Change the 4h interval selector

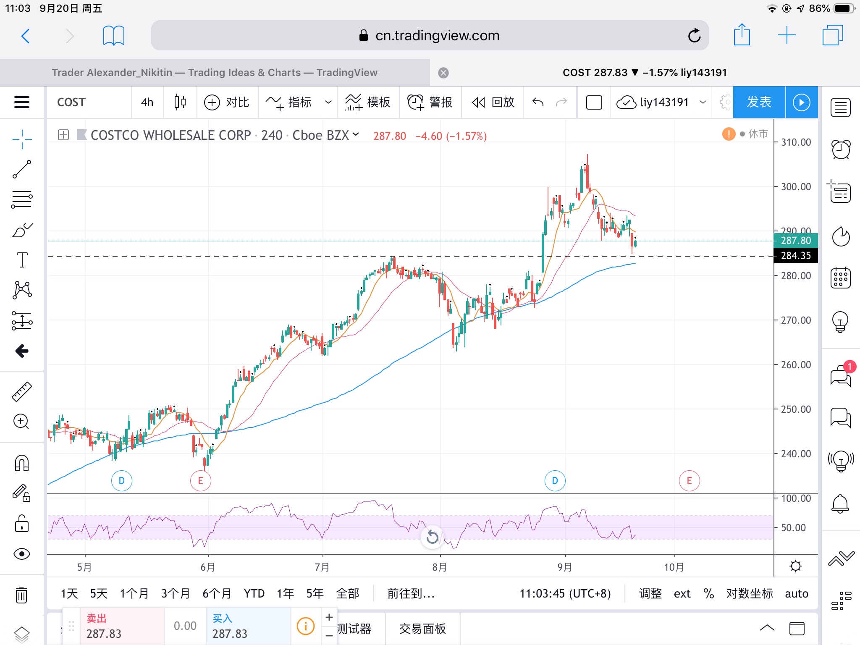(x=147, y=102)
